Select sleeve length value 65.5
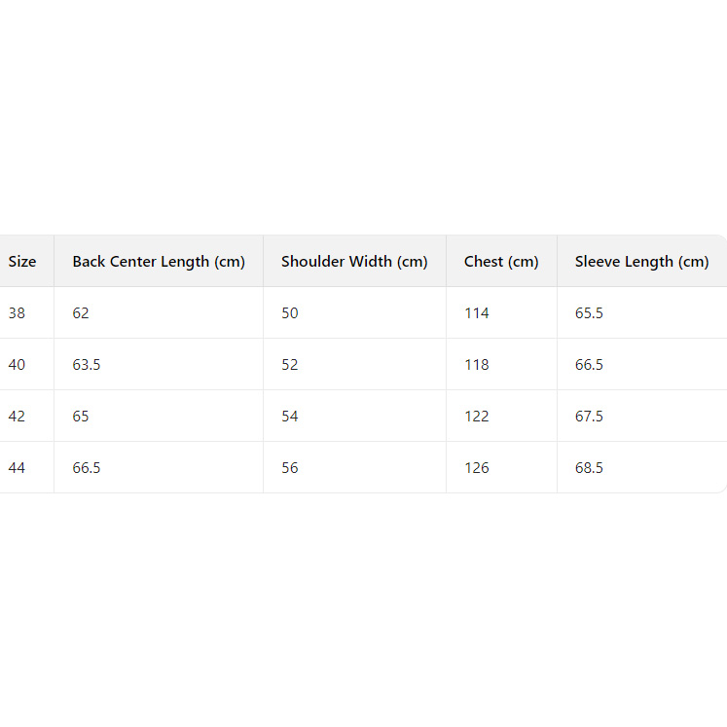The width and height of the screenshot is (727, 727). (589, 312)
